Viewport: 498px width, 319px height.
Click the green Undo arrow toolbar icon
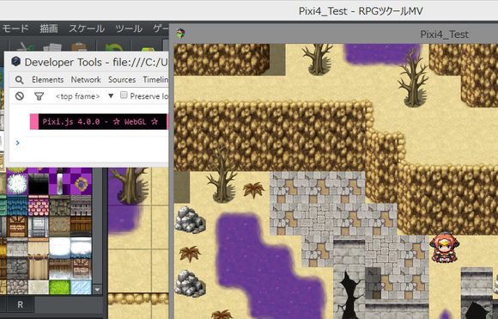tap(113, 47)
